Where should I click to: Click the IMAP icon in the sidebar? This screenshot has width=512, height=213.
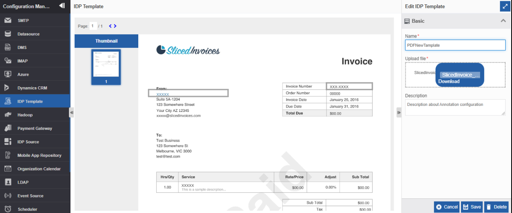tap(8, 61)
